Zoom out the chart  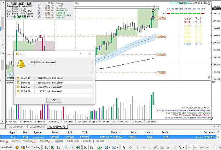[x=71, y=148]
